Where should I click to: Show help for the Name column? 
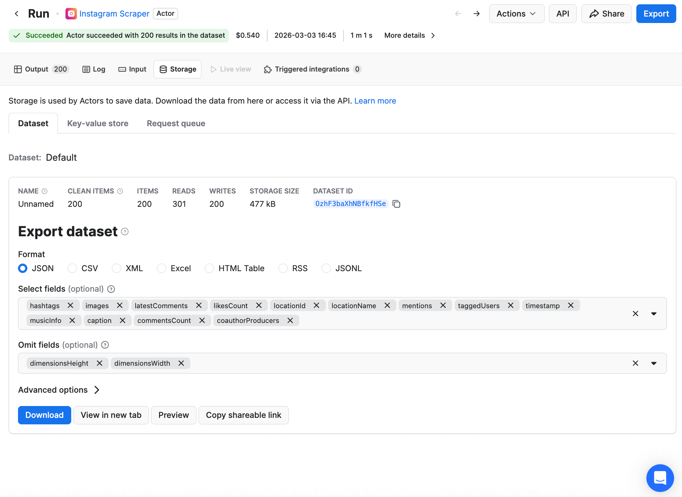(x=45, y=191)
